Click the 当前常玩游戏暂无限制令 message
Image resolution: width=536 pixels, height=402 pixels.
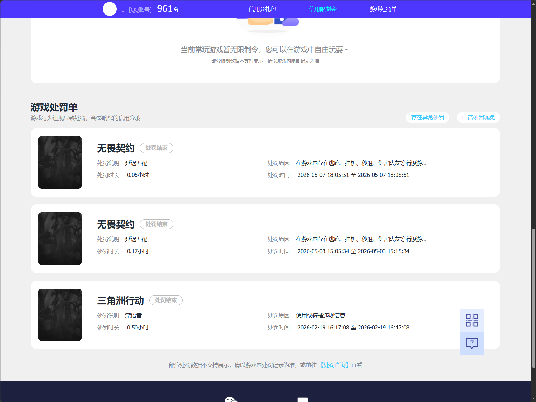(x=265, y=49)
